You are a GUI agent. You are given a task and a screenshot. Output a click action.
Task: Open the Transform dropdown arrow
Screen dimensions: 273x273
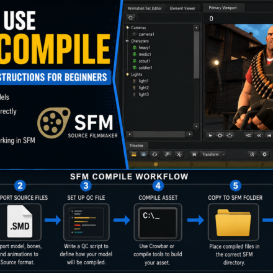(223, 154)
